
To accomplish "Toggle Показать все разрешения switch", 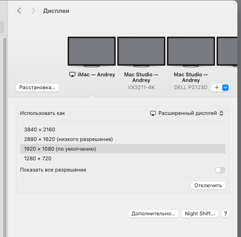I will click(x=220, y=170).
